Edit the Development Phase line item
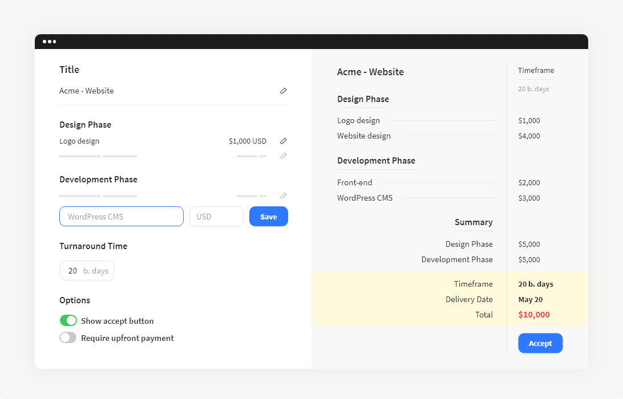Viewport: 623px width, 399px height. [x=284, y=196]
